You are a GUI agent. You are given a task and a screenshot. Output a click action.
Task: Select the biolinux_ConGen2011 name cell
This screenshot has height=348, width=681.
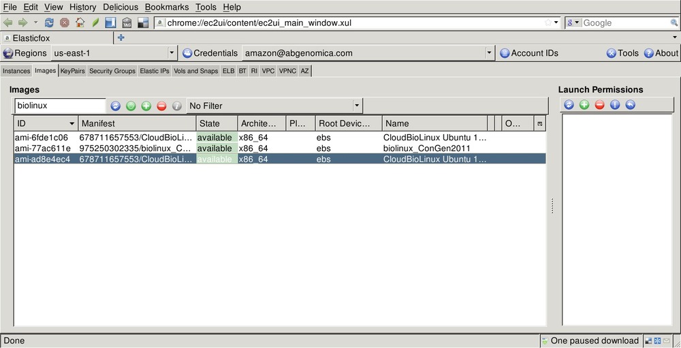coord(427,148)
